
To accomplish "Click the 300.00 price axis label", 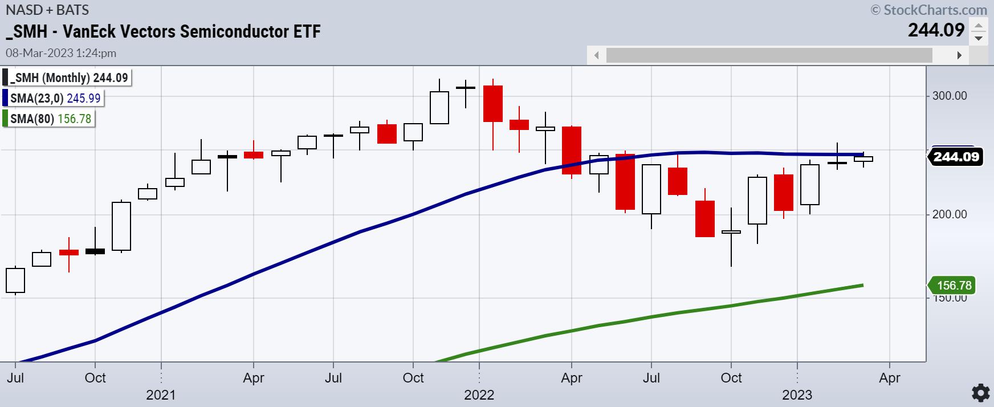I will [x=950, y=96].
